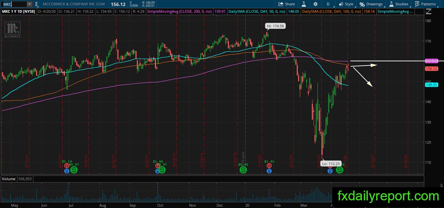Click the R: 4.29 range readout
The width and height of the screenshot is (444, 208).
coord(139,11)
